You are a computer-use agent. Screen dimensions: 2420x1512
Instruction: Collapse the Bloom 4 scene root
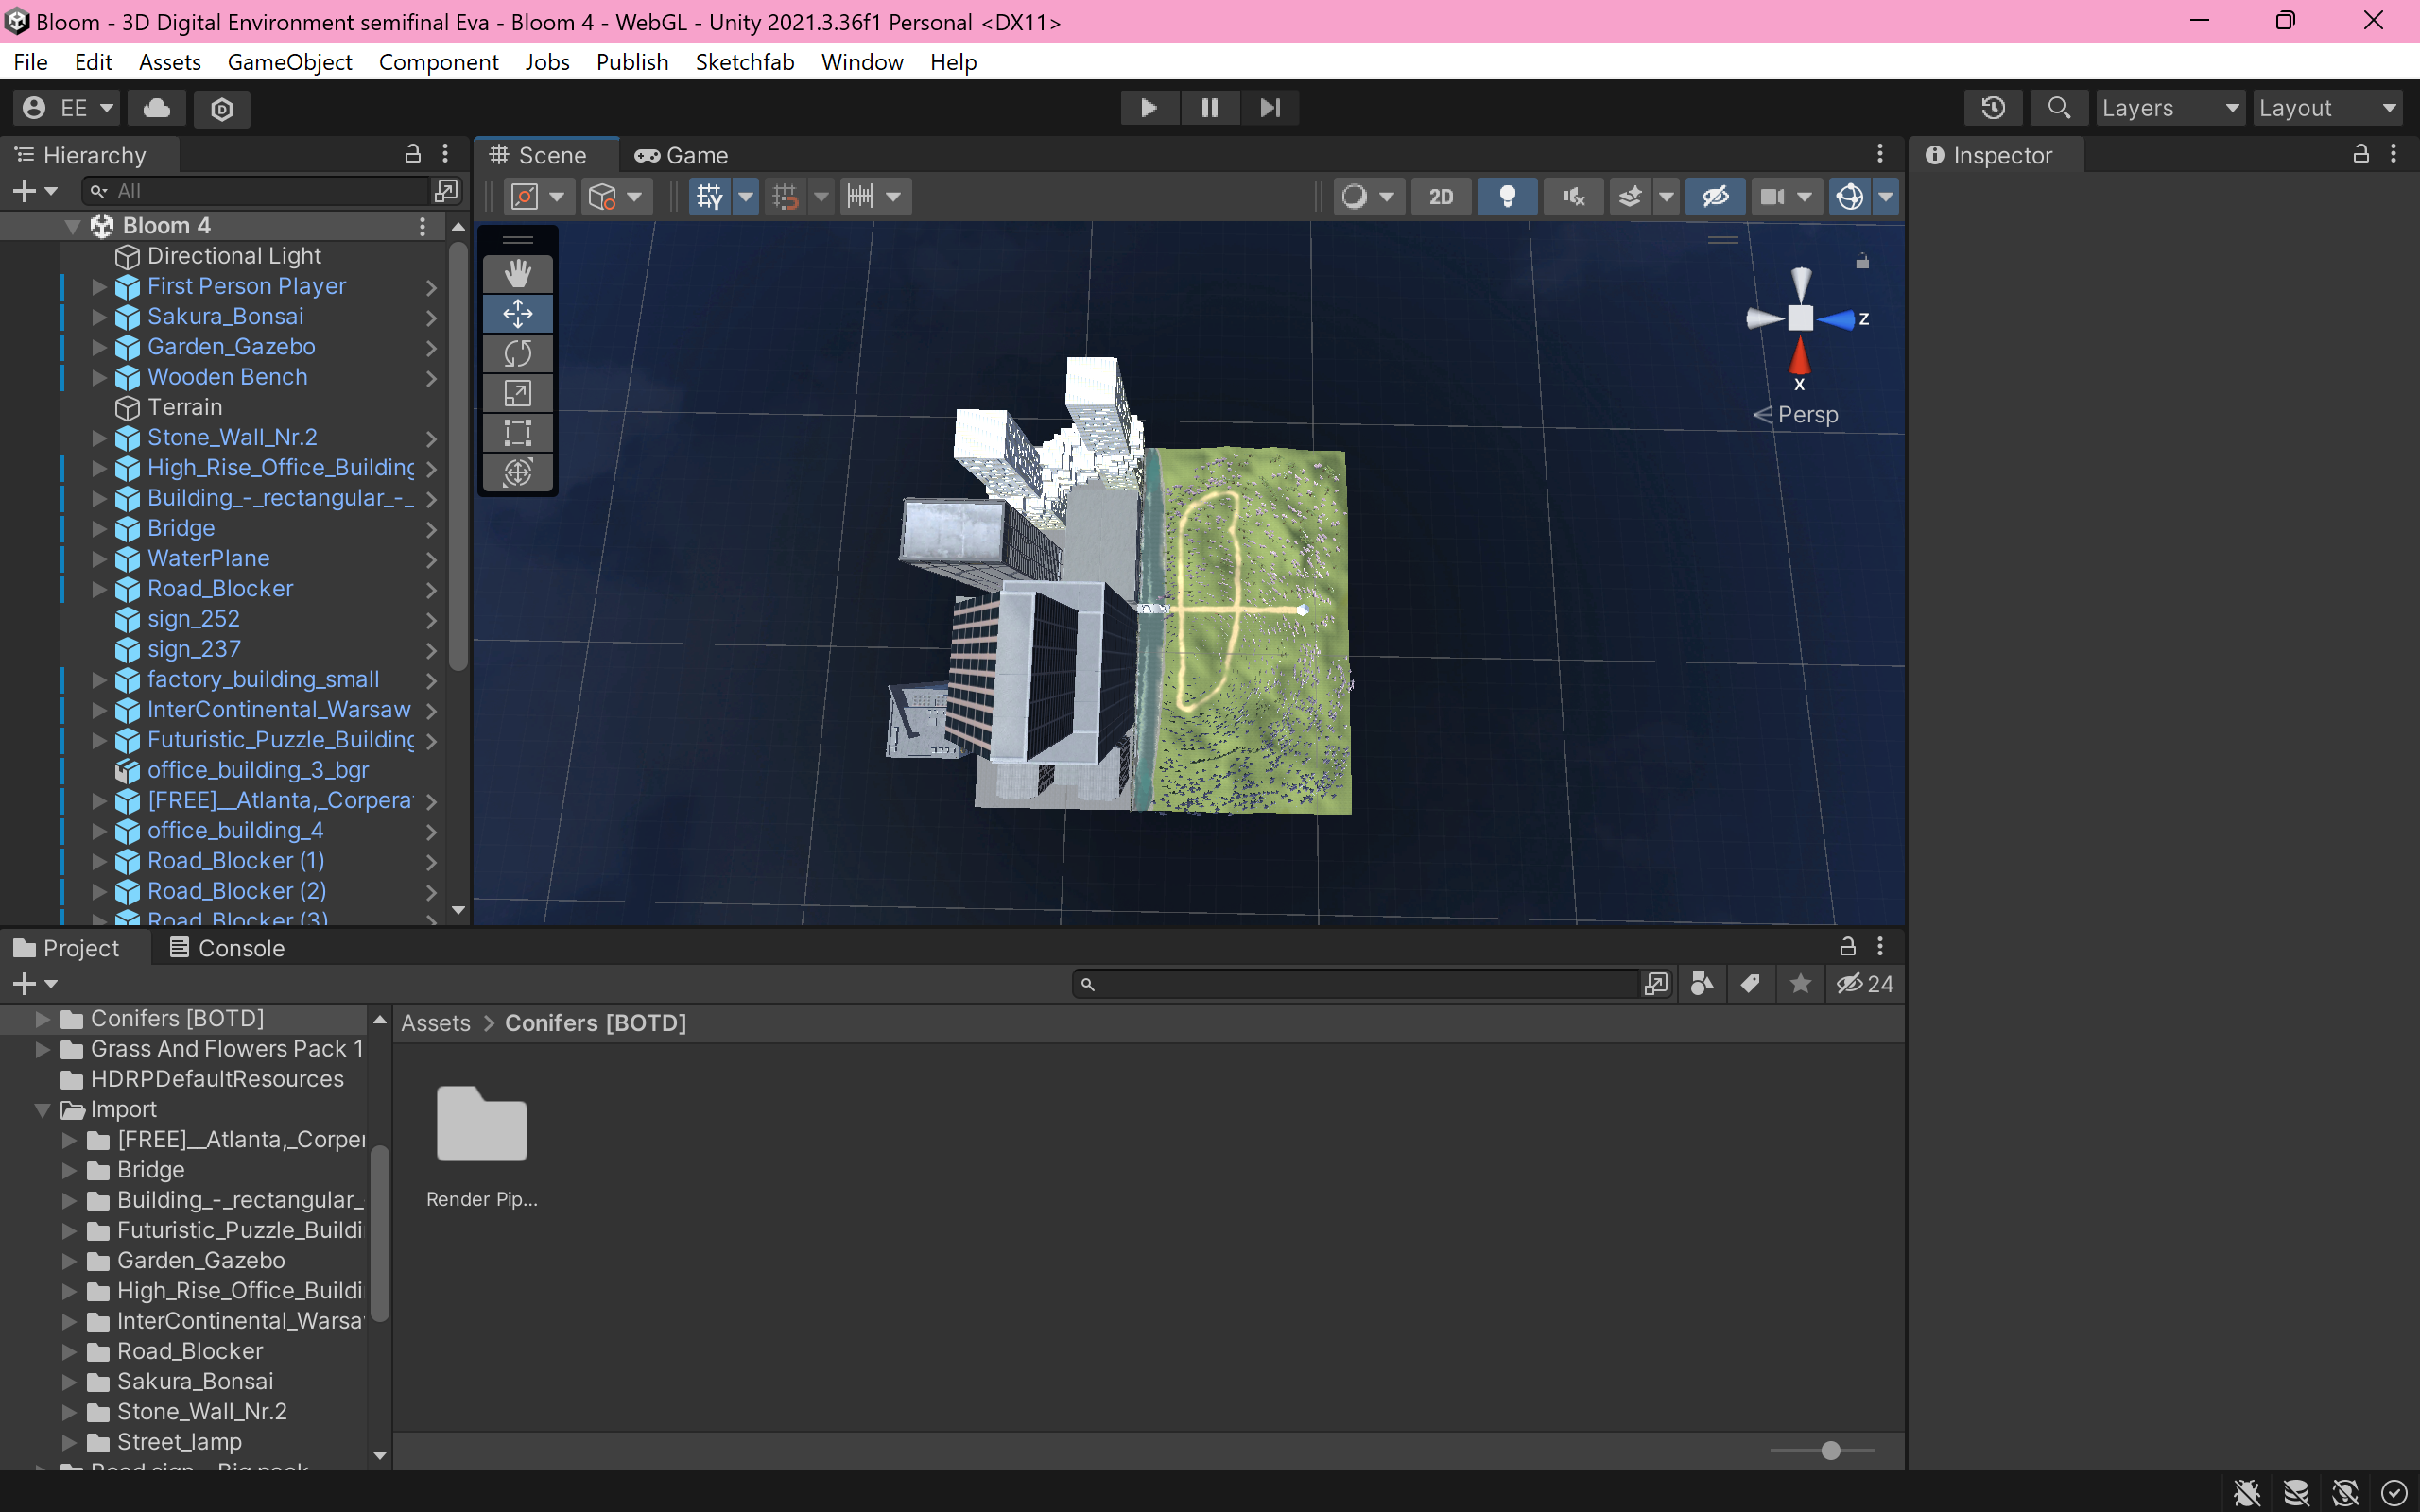73,226
